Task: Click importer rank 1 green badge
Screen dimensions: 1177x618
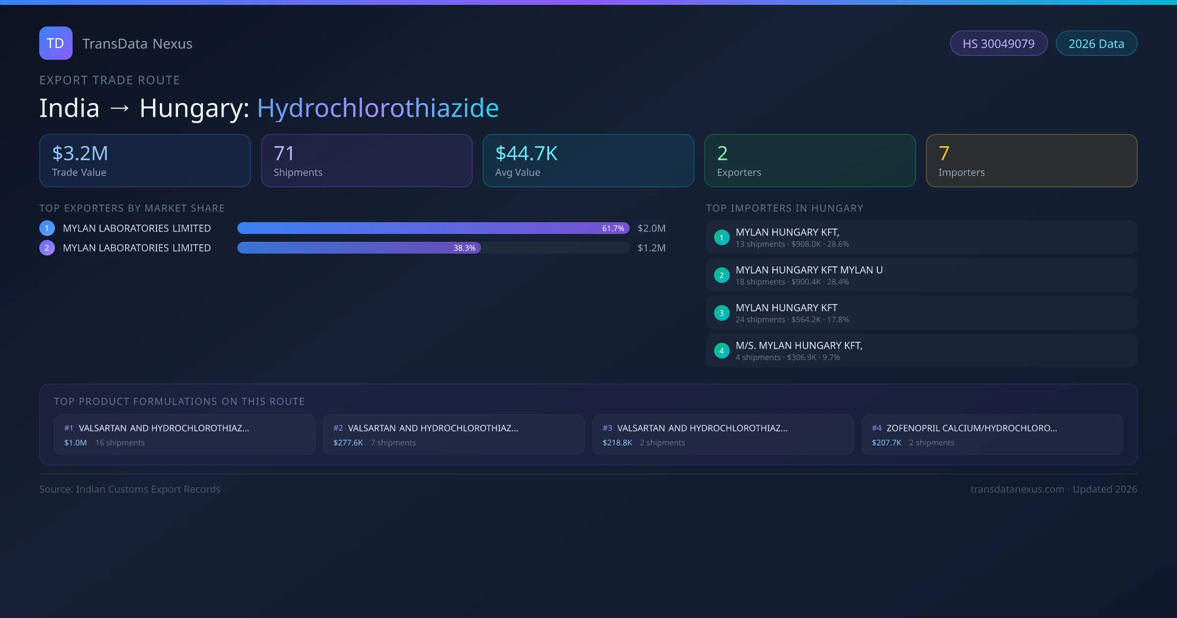Action: [721, 237]
